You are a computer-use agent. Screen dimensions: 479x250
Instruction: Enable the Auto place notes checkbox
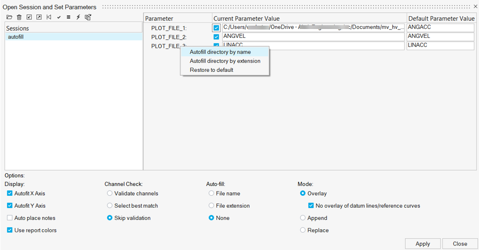point(10,218)
